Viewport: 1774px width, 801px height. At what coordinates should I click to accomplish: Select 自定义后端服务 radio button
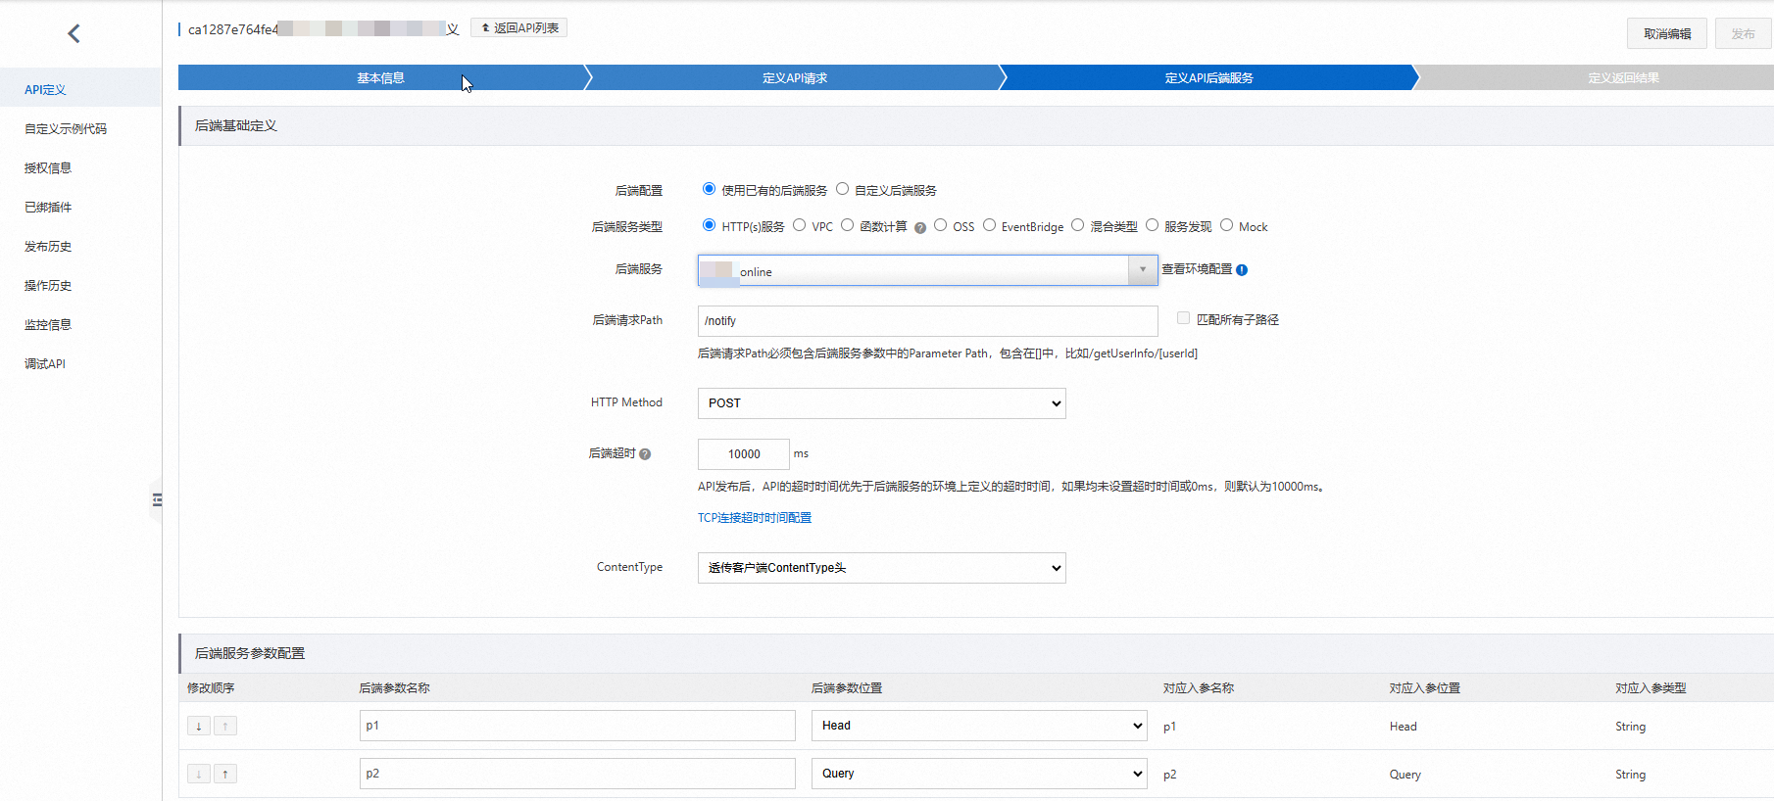point(842,189)
